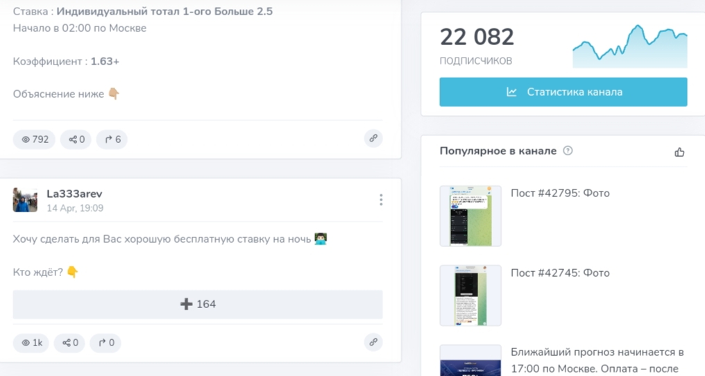Viewport: 705px width, 376px height.
Task: Open Статистика канала button
Action: (x=563, y=92)
